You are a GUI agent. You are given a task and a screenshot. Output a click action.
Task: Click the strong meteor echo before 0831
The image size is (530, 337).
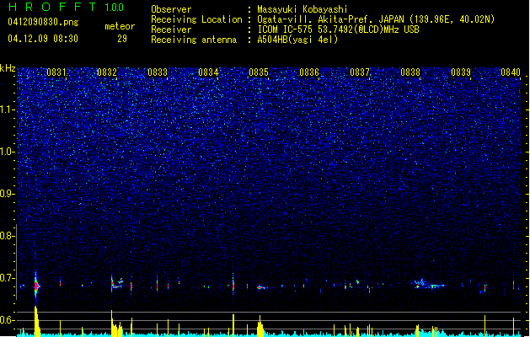(36, 286)
